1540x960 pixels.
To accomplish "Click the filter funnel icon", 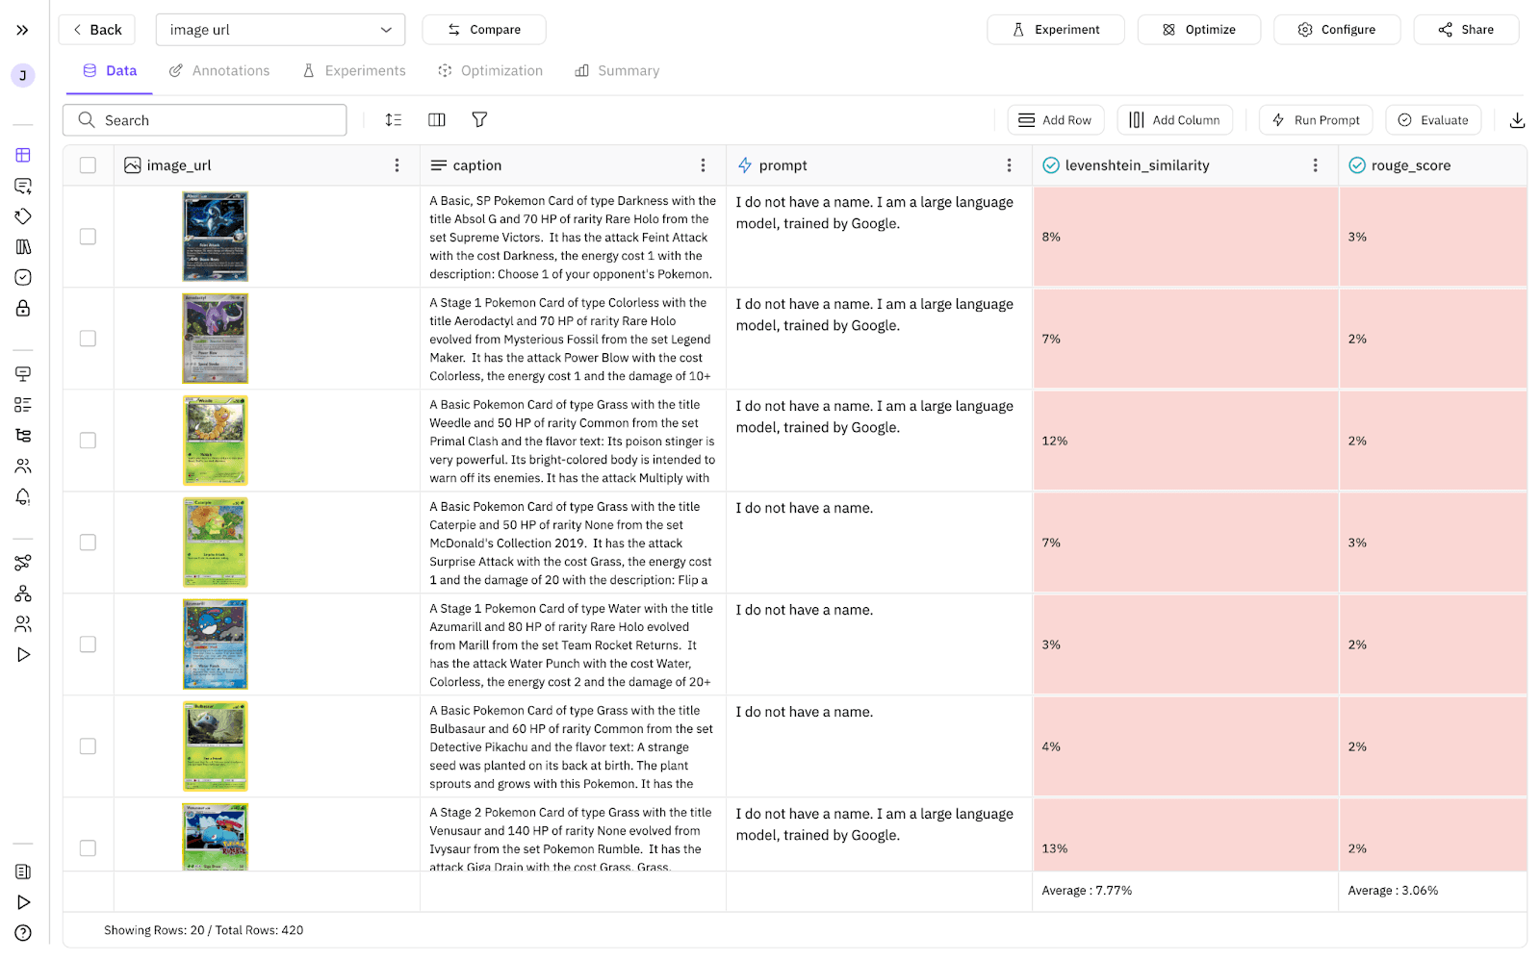I will coord(479,119).
